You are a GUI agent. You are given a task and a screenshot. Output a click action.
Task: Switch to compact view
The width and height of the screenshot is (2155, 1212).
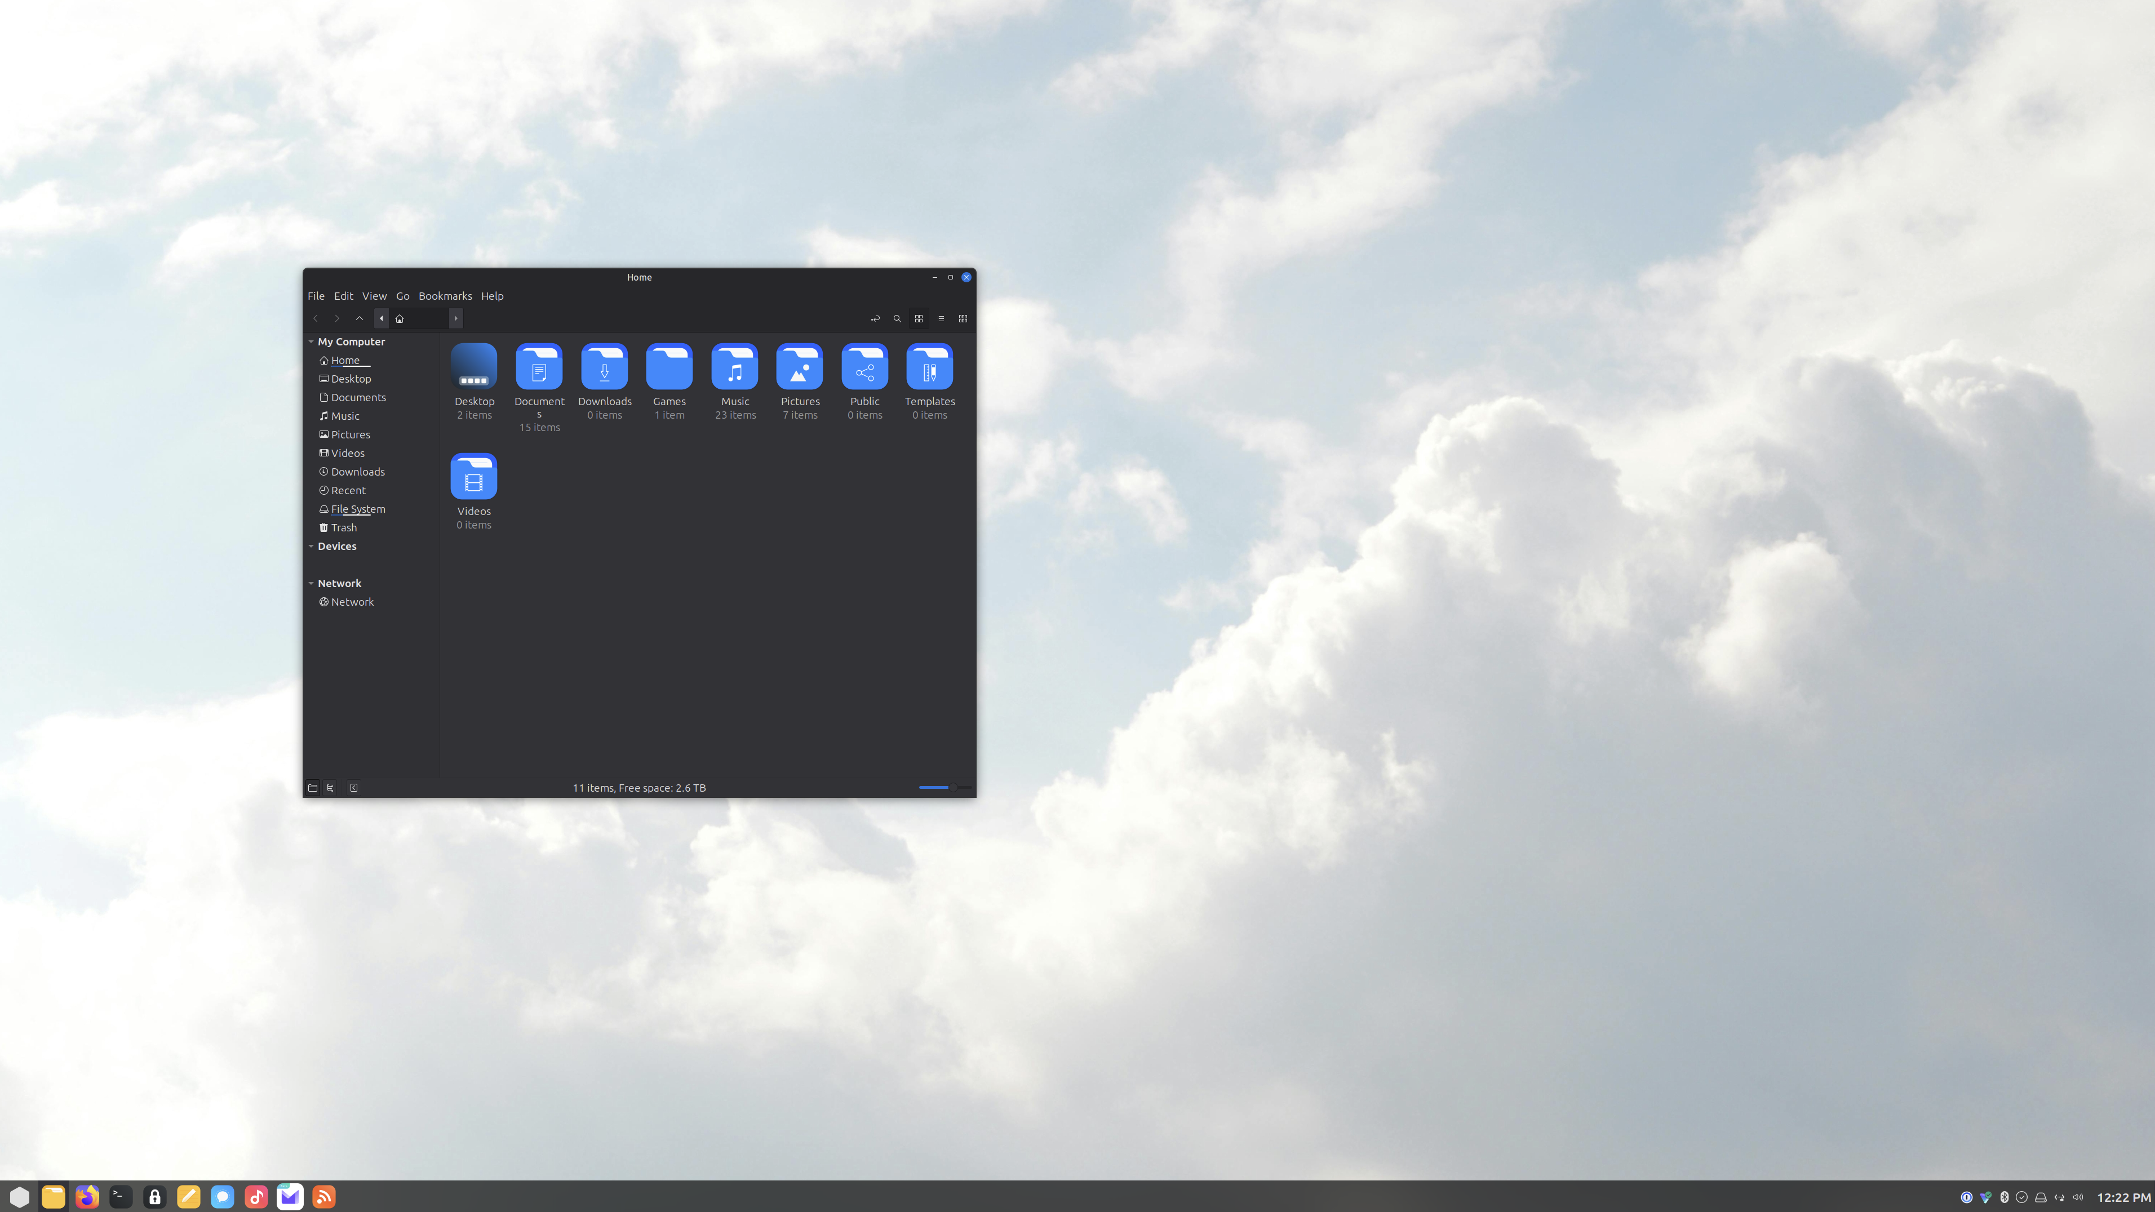[963, 319]
